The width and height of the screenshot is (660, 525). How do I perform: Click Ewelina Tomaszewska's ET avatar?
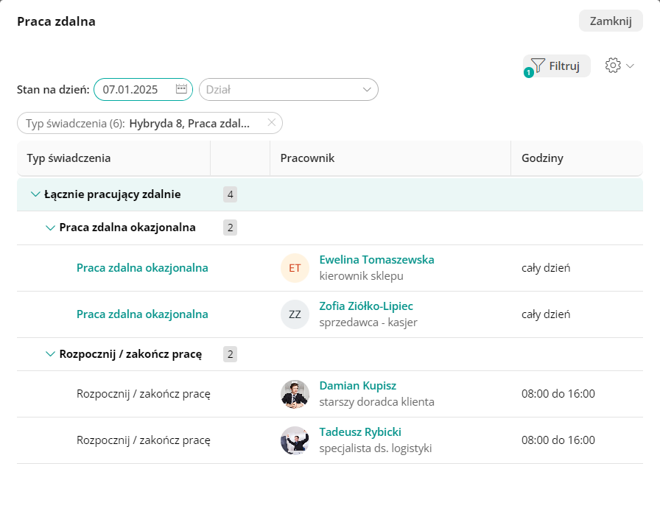point(295,268)
